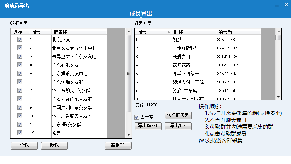Toggle checkbox for 北京交友★ 夜?未央 row
This screenshot has width=291, height=164.
pyautogui.click(x=20, y=48)
